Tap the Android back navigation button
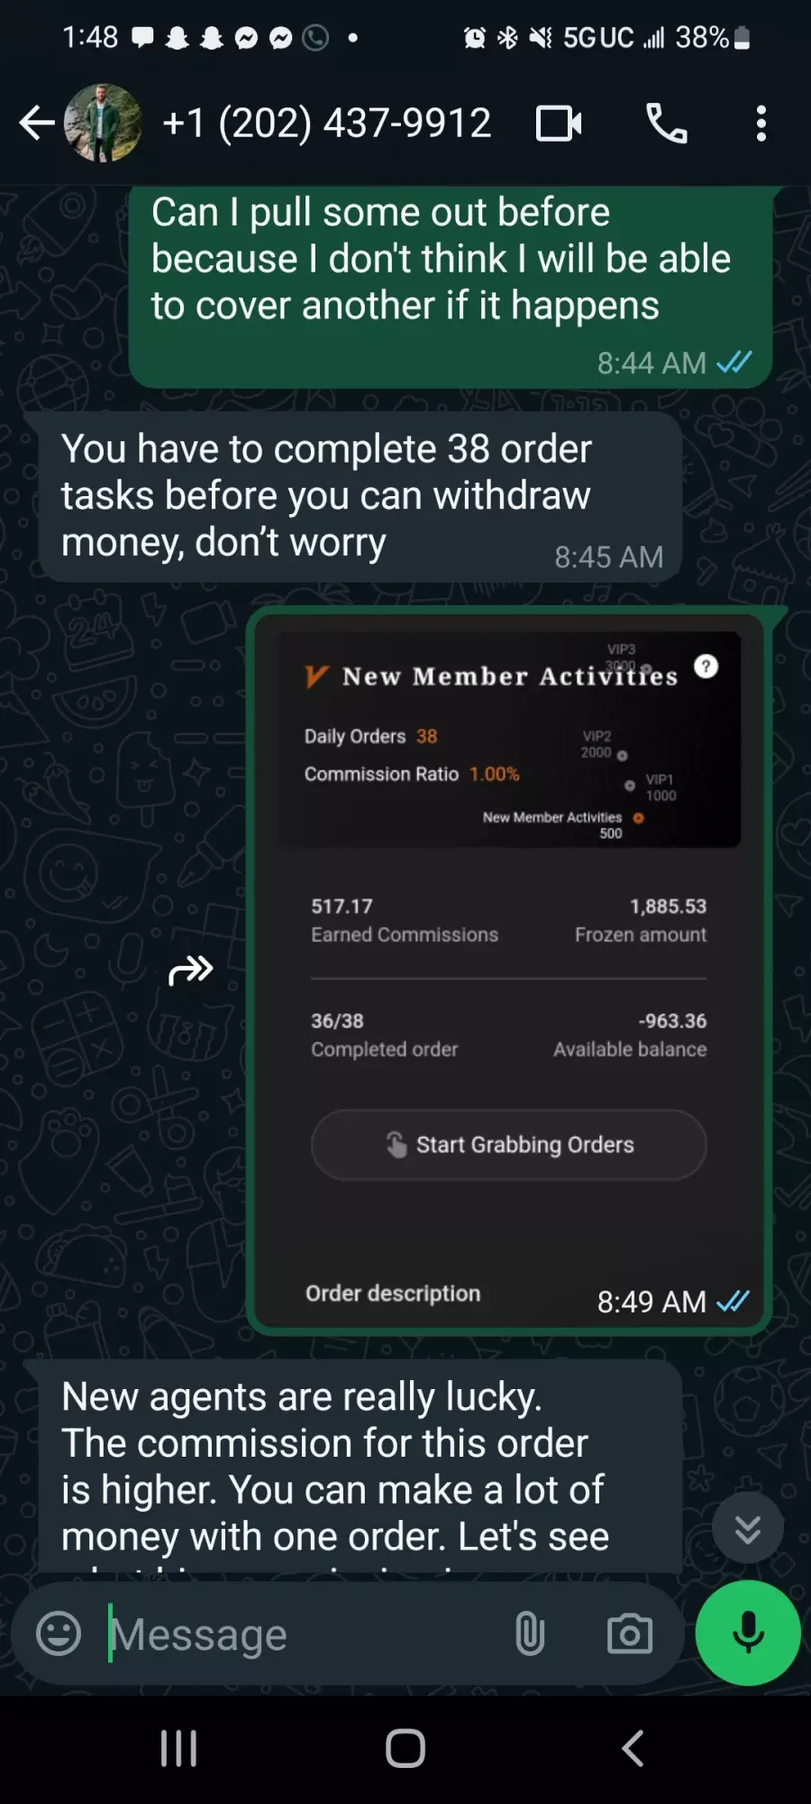Image resolution: width=811 pixels, height=1804 pixels. point(633,1748)
